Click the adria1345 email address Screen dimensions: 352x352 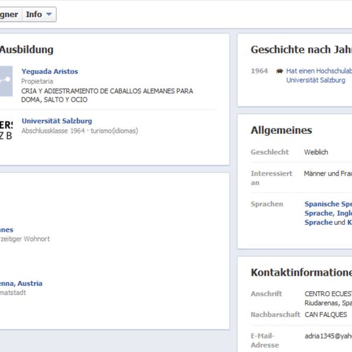coord(328,336)
